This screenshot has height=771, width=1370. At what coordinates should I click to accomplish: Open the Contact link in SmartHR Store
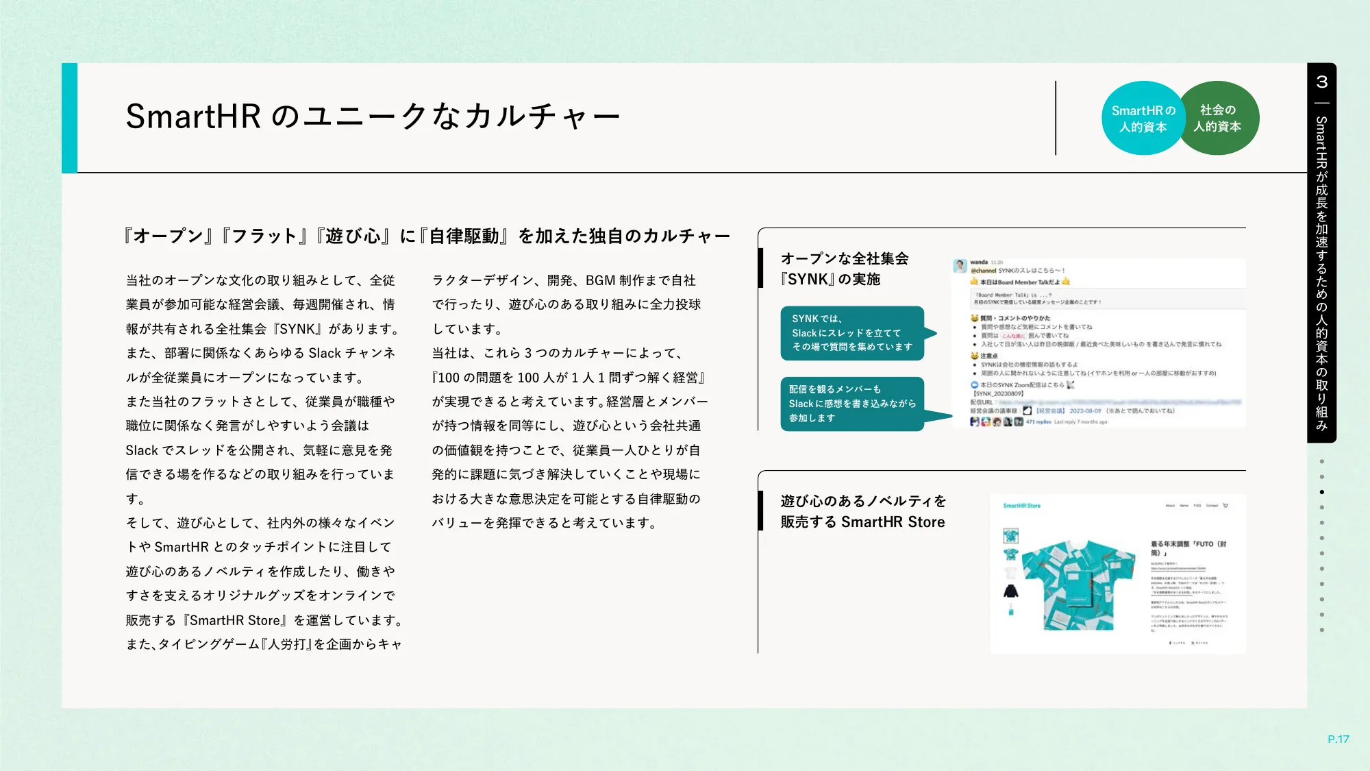1212,506
